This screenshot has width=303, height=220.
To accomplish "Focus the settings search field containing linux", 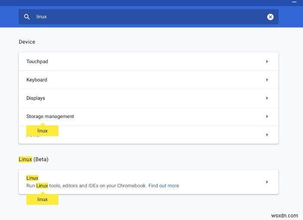I will click(x=148, y=17).
